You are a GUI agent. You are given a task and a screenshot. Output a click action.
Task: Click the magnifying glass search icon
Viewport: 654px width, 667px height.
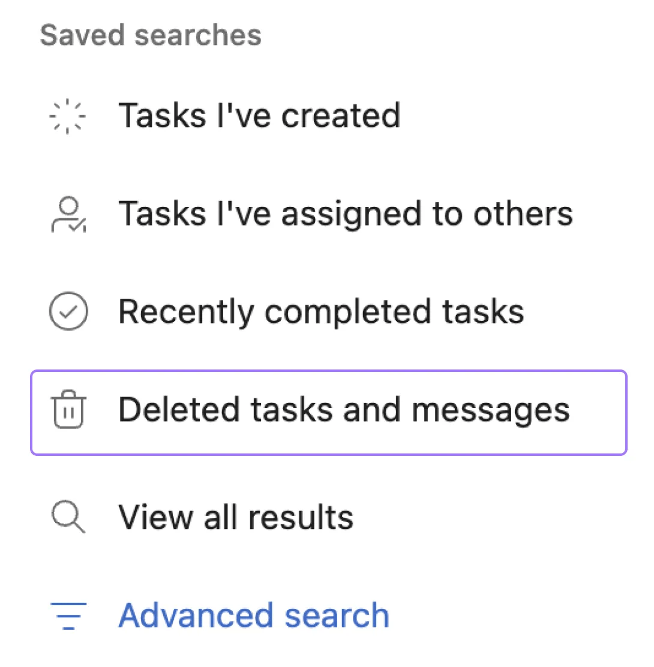click(68, 517)
